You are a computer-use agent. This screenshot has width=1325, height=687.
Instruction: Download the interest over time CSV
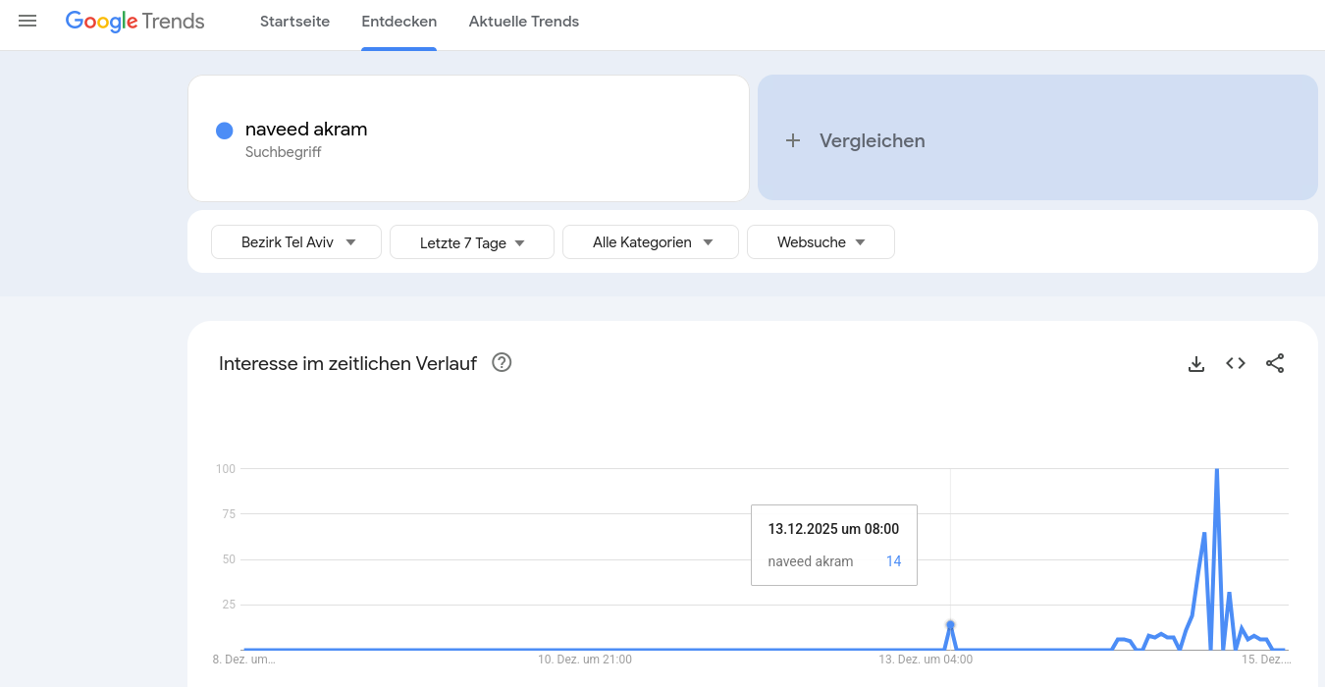(1195, 364)
